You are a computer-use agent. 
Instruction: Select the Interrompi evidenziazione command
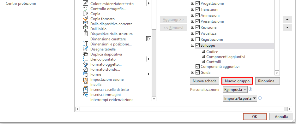[112, 100]
